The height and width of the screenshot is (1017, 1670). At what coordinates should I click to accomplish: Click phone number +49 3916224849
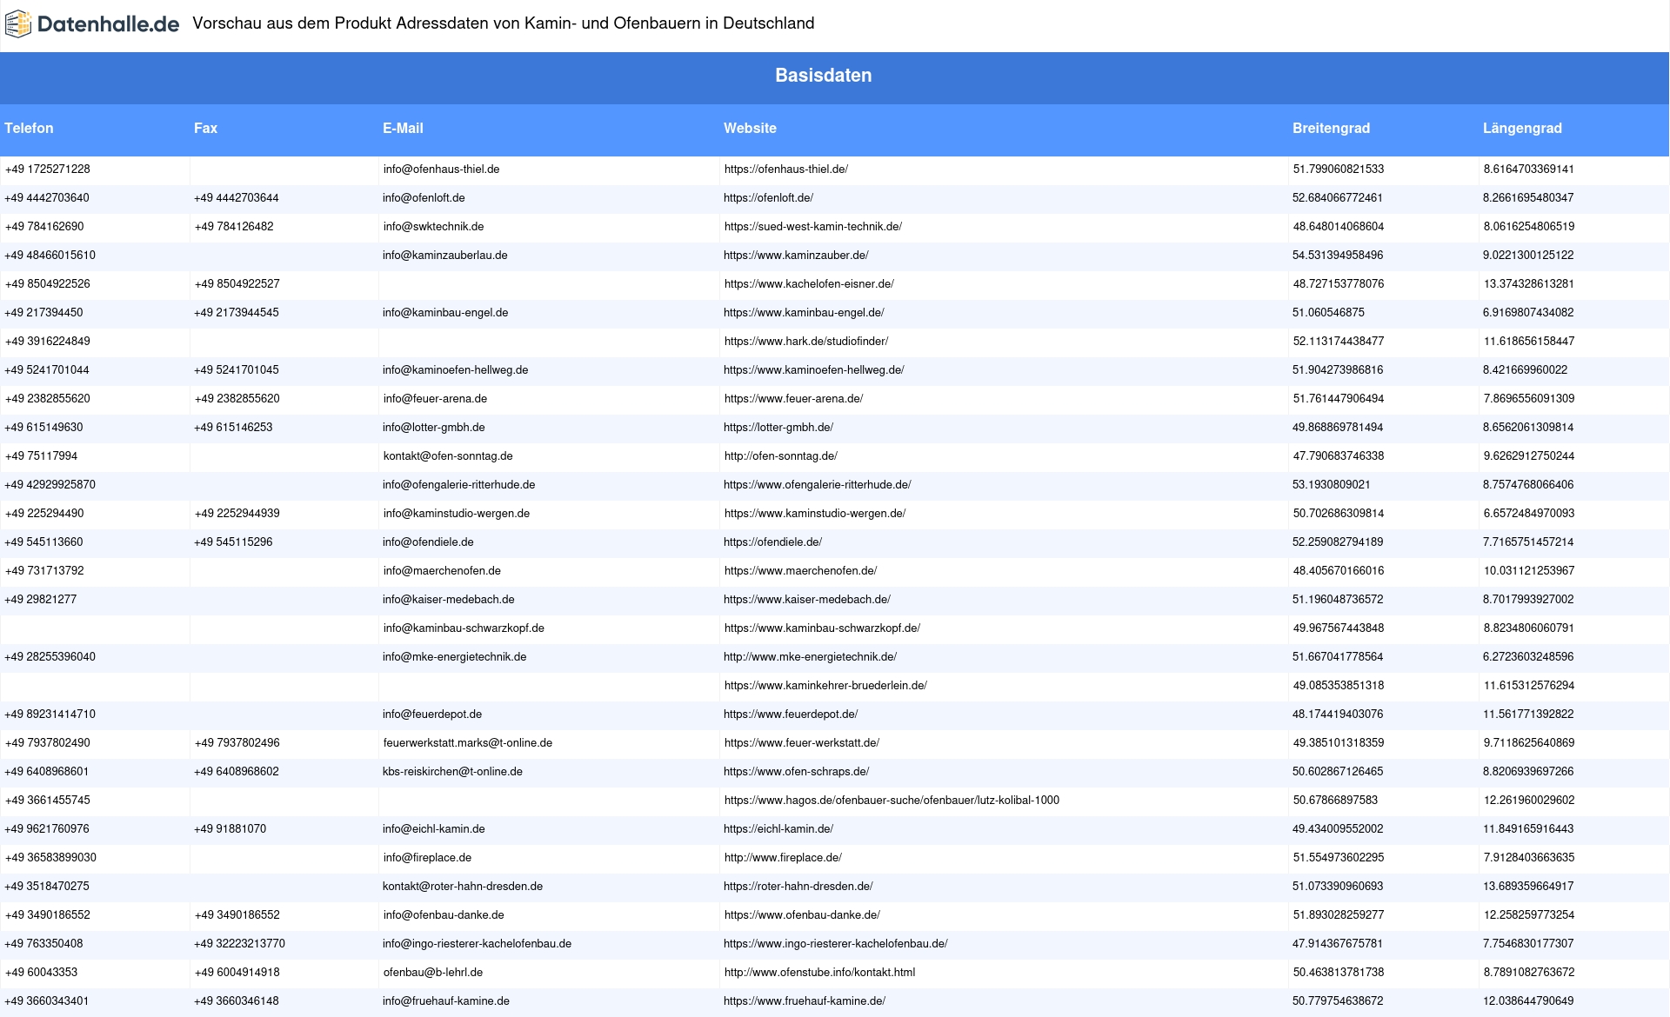48,342
